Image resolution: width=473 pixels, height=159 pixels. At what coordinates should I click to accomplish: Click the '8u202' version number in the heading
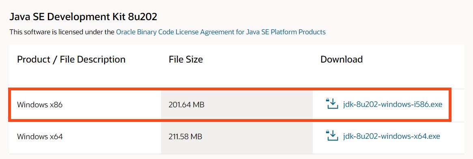[x=142, y=17]
